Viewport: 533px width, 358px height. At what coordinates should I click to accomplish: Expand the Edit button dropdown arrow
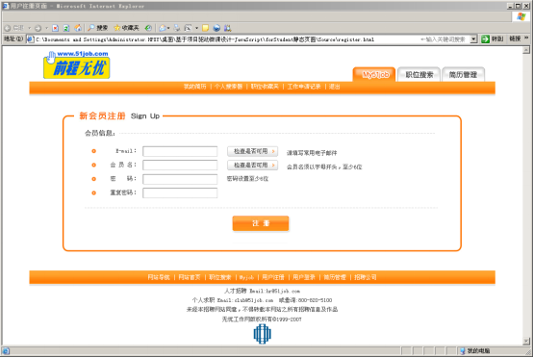pos(196,28)
